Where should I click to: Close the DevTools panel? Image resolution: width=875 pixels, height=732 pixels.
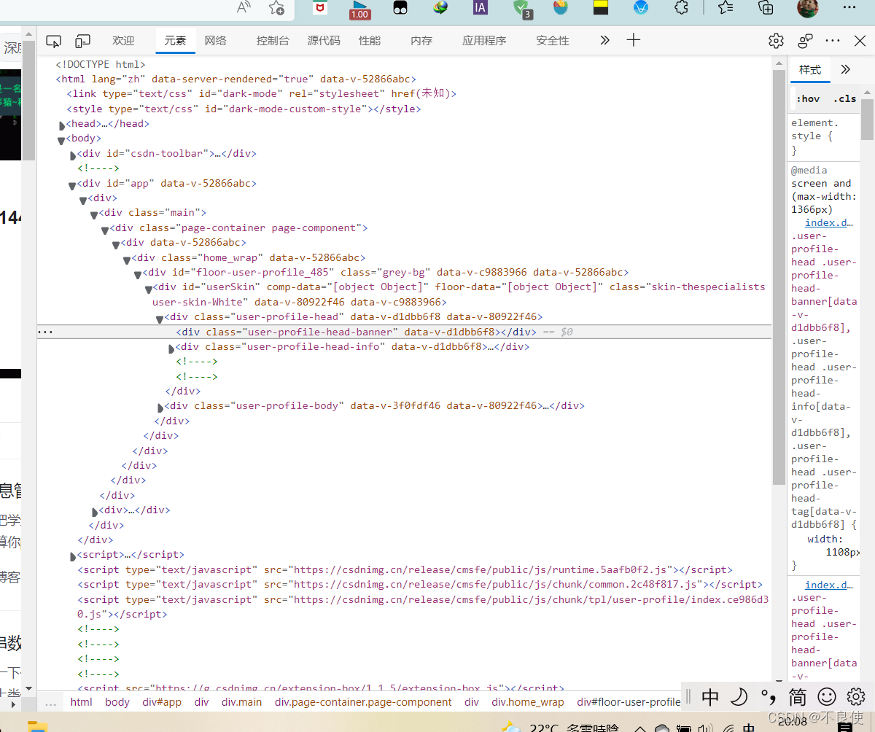[x=858, y=41]
